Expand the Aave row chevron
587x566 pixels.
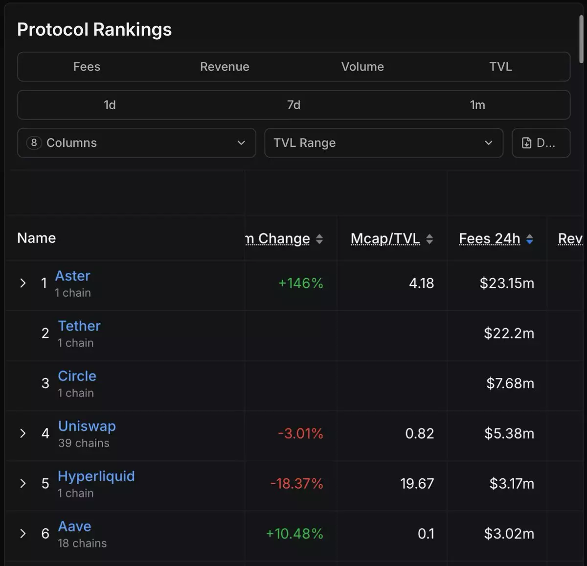[x=23, y=533]
